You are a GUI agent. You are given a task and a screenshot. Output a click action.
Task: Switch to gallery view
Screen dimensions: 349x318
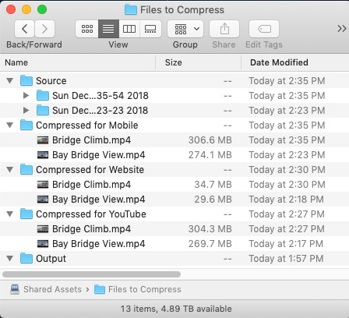pyautogui.click(x=150, y=29)
